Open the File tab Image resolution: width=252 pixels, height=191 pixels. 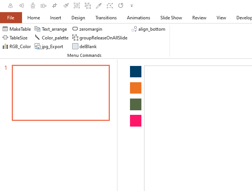tap(11, 18)
